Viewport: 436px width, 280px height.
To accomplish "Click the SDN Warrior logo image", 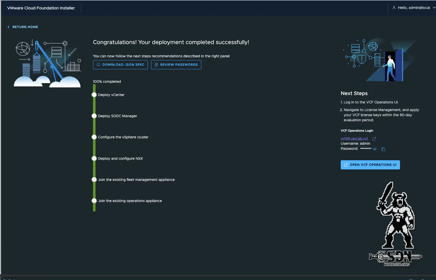I will click(x=395, y=224).
